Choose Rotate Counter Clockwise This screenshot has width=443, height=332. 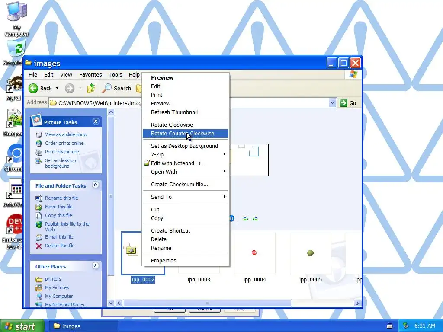[x=186, y=134]
